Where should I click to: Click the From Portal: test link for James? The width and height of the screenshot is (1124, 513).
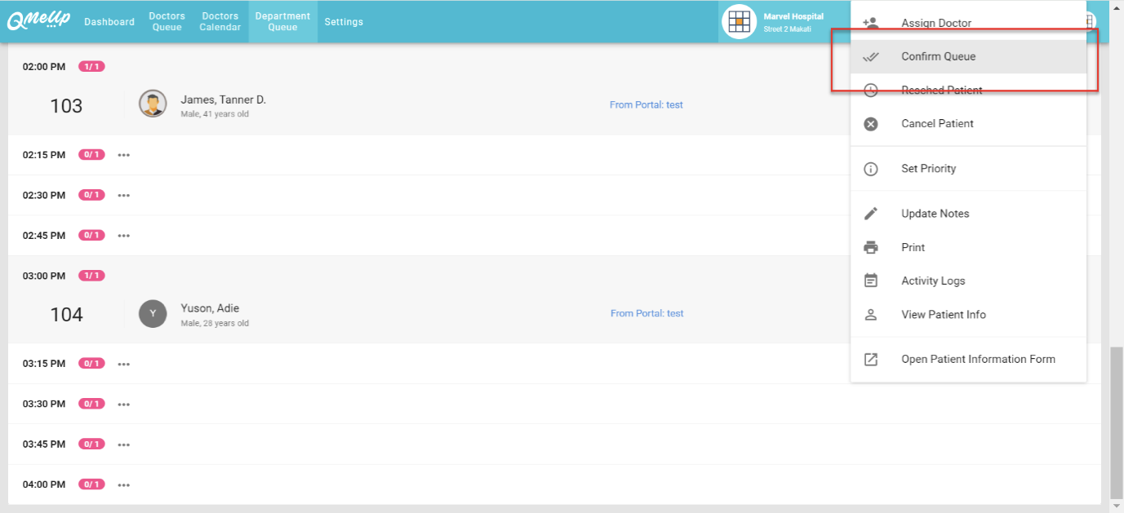coord(646,105)
